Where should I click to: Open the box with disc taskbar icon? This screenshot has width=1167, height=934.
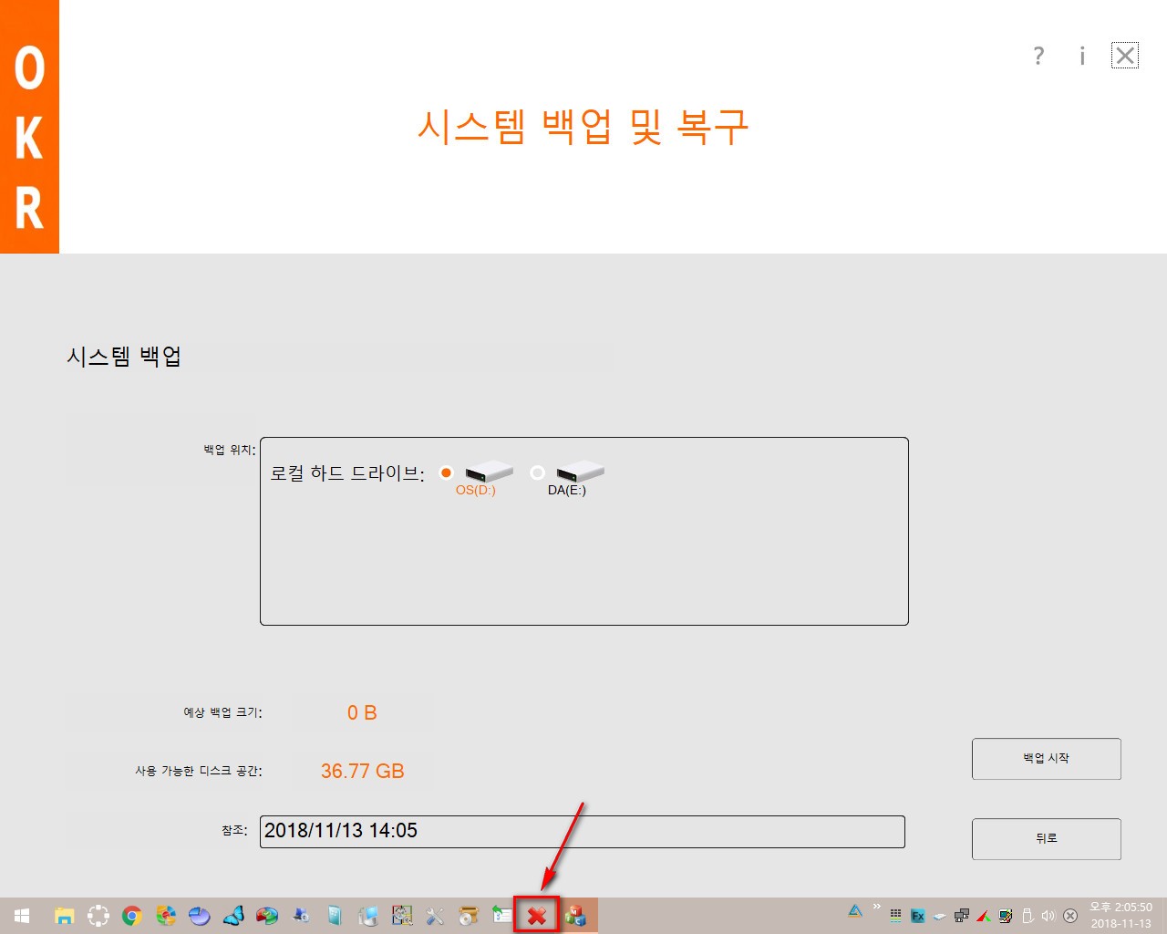[469, 916]
